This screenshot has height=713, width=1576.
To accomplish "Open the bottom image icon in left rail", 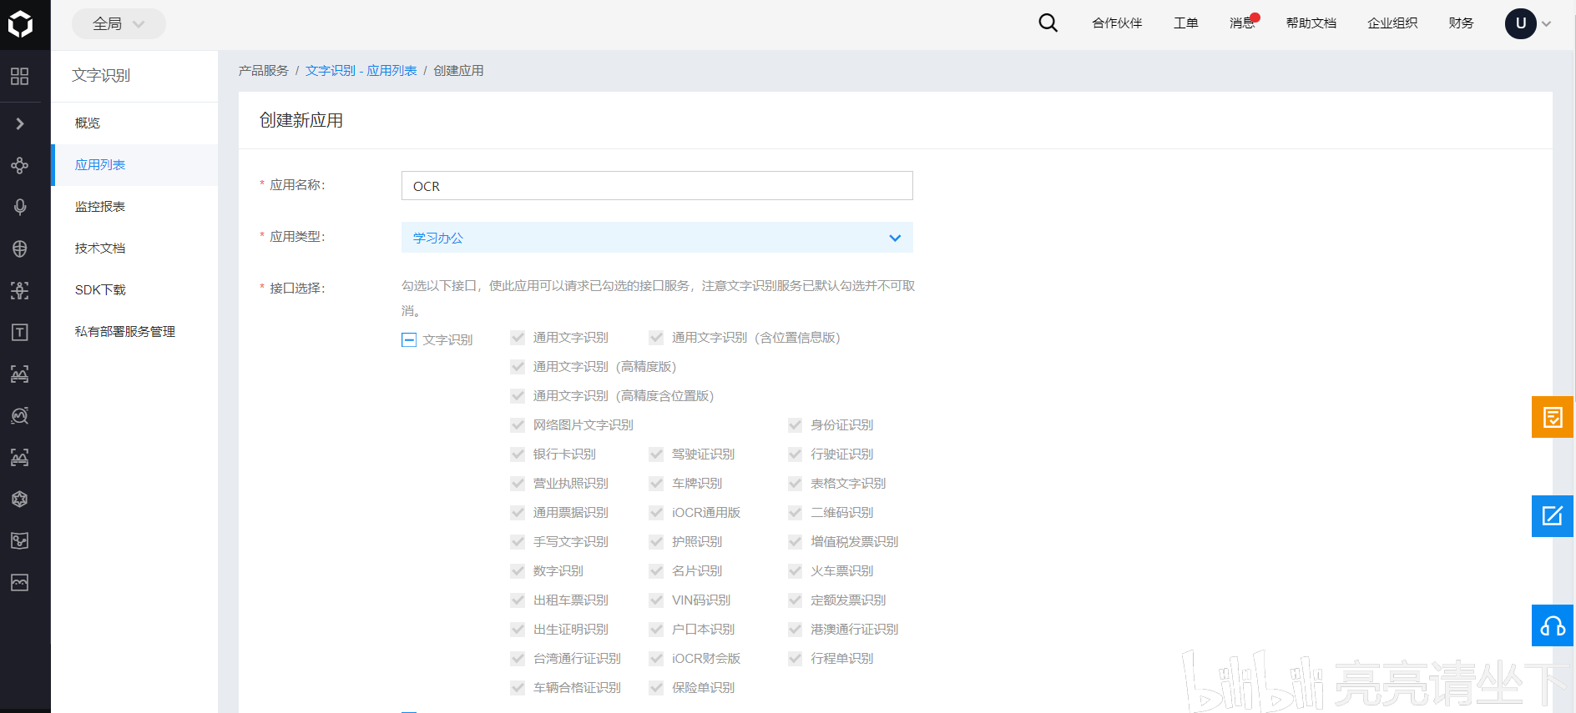I will [20, 582].
